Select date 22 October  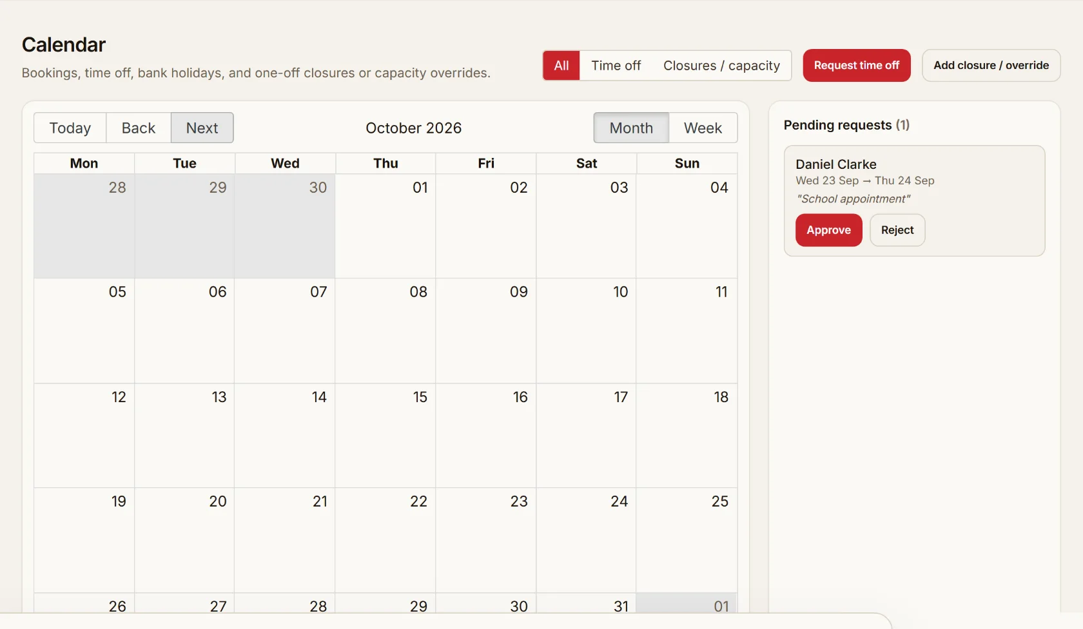(x=419, y=501)
